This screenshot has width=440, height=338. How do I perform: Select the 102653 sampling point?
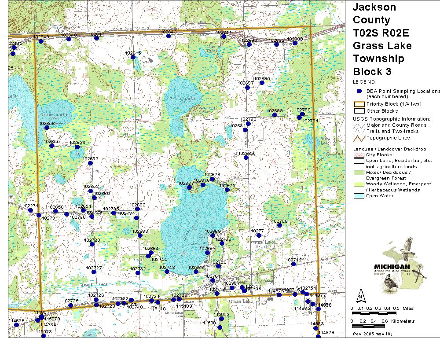(x=90, y=163)
